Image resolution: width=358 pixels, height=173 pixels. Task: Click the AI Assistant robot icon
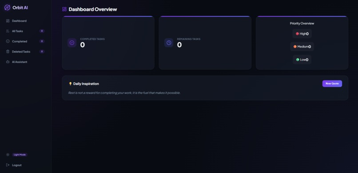pos(8,62)
